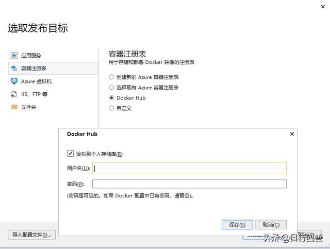Click the App Service (应用服务) icon

(x=14, y=55)
